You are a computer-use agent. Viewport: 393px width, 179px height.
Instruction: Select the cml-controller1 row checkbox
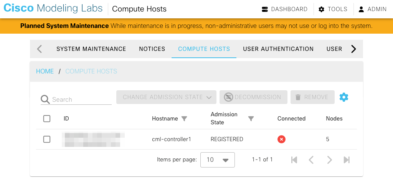coord(47,139)
